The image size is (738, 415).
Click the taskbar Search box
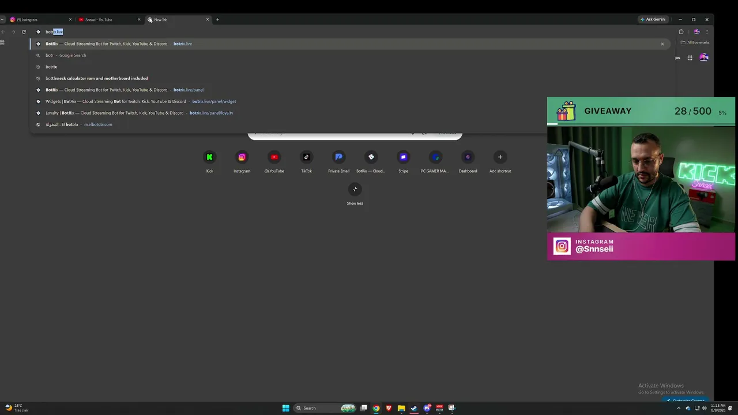click(326, 408)
